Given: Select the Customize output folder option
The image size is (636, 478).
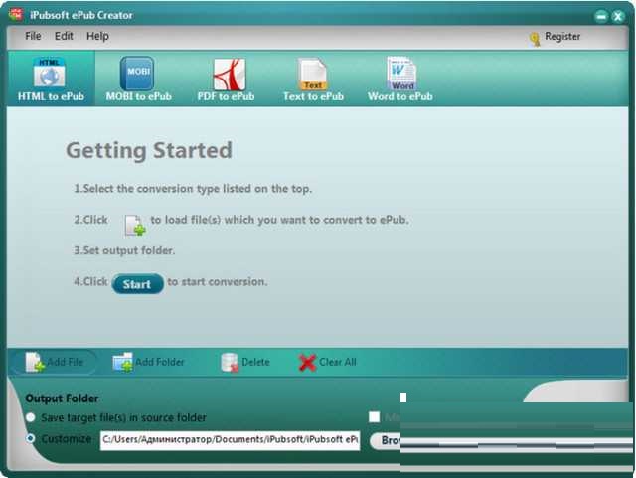Looking at the screenshot, I should pos(31,438).
